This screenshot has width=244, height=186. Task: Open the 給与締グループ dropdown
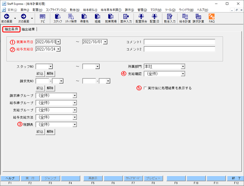pos(75,103)
